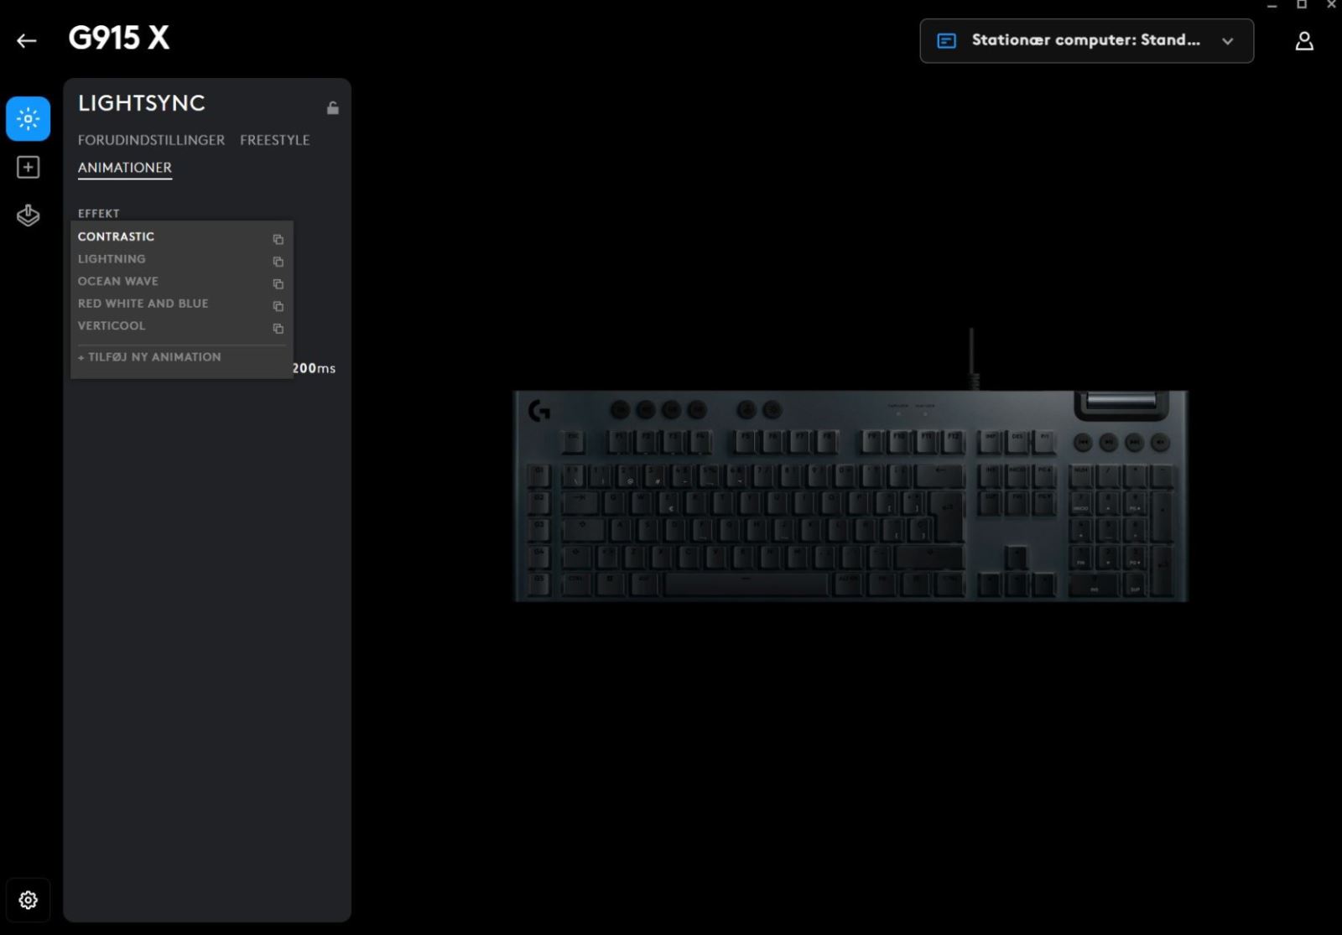Duplicate the RED WHITE AND BLUE animation
This screenshot has width=1342, height=935.
tap(278, 306)
